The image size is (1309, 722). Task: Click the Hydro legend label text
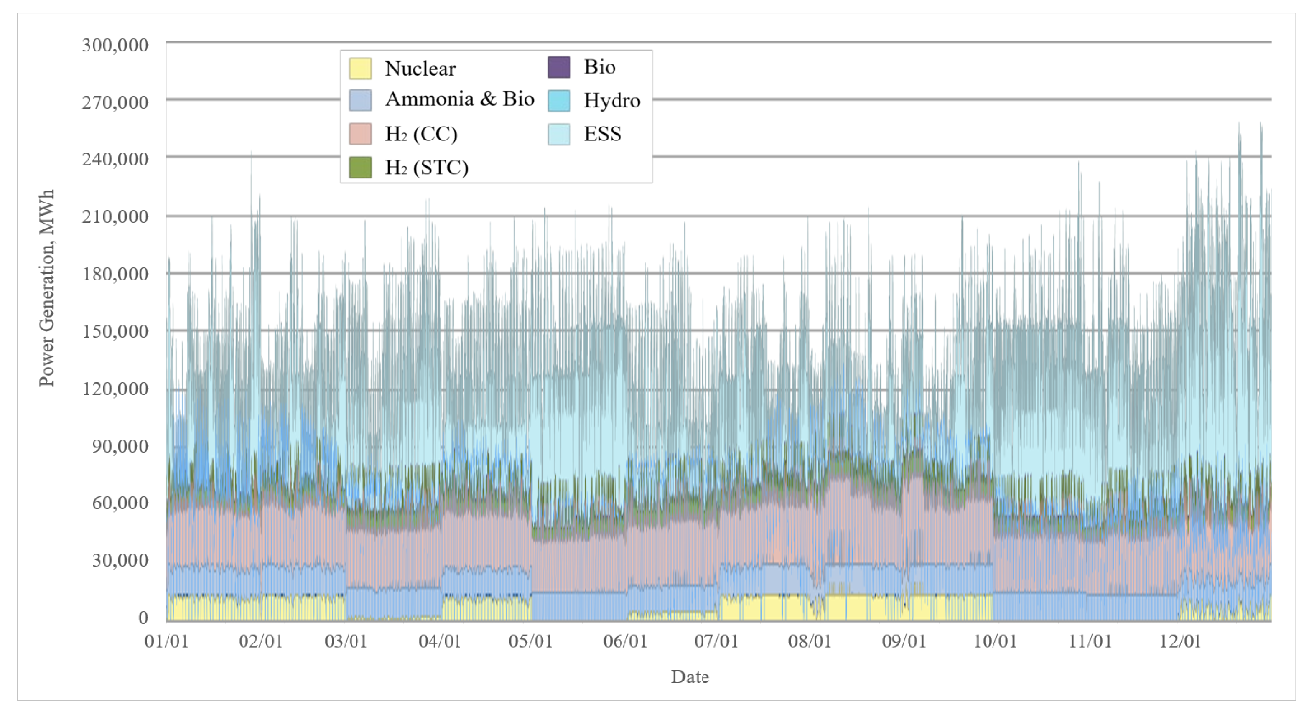coord(611,101)
